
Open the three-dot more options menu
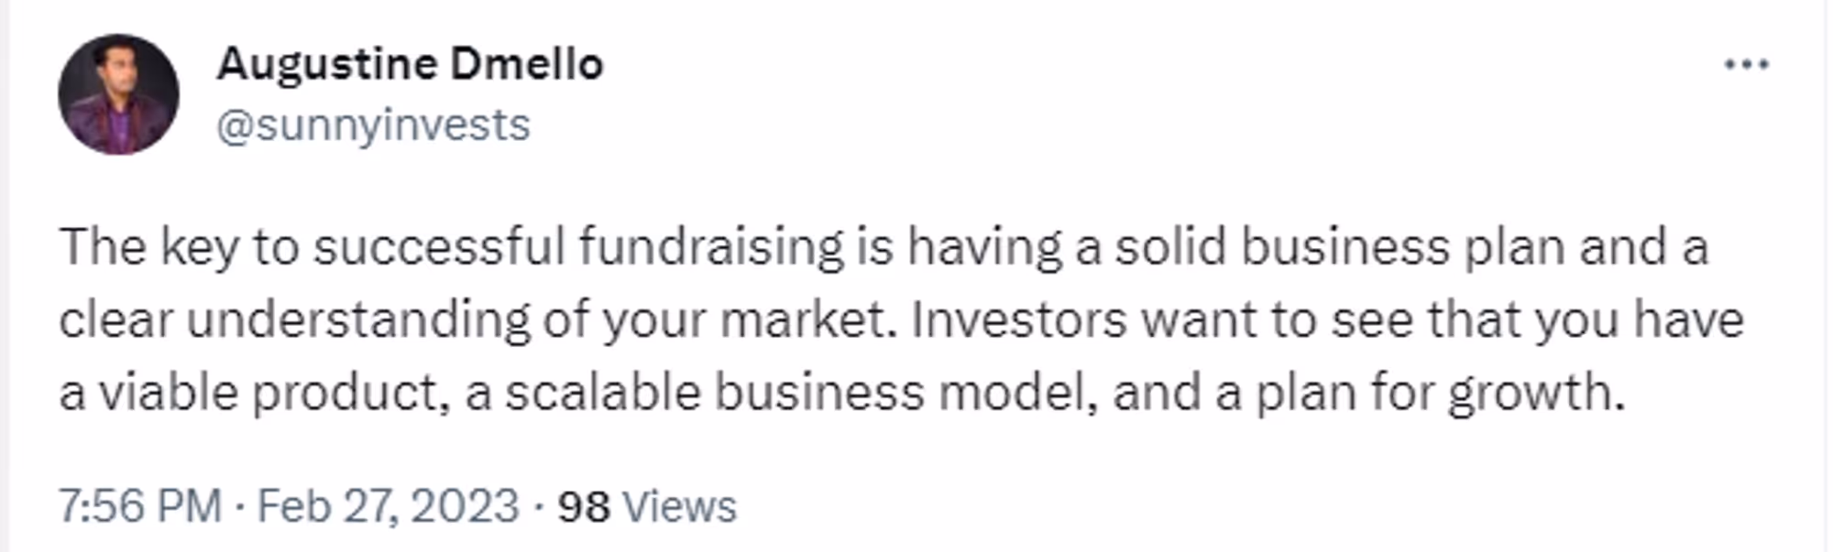click(x=1746, y=64)
